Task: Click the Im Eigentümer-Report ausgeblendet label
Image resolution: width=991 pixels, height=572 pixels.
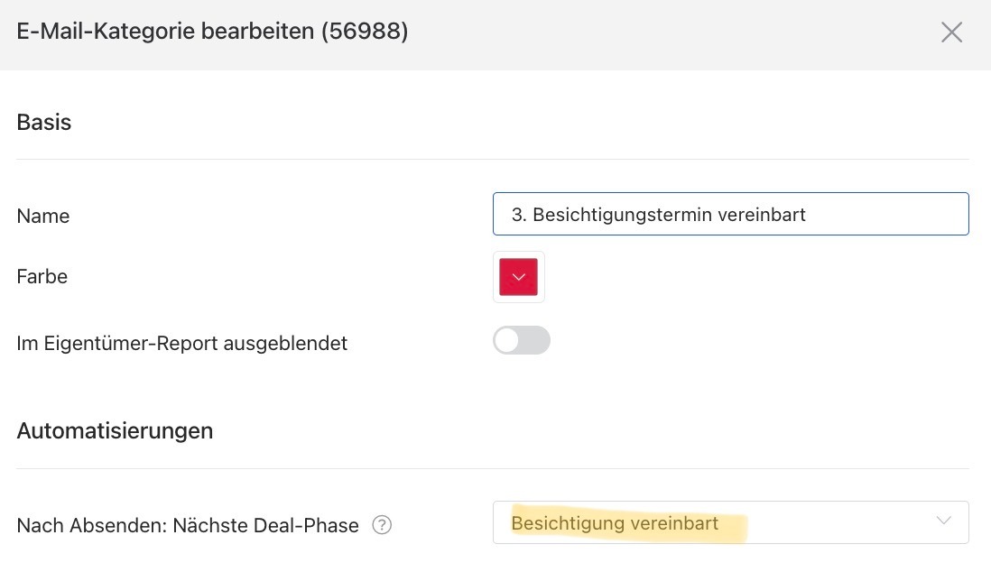Action: point(182,343)
